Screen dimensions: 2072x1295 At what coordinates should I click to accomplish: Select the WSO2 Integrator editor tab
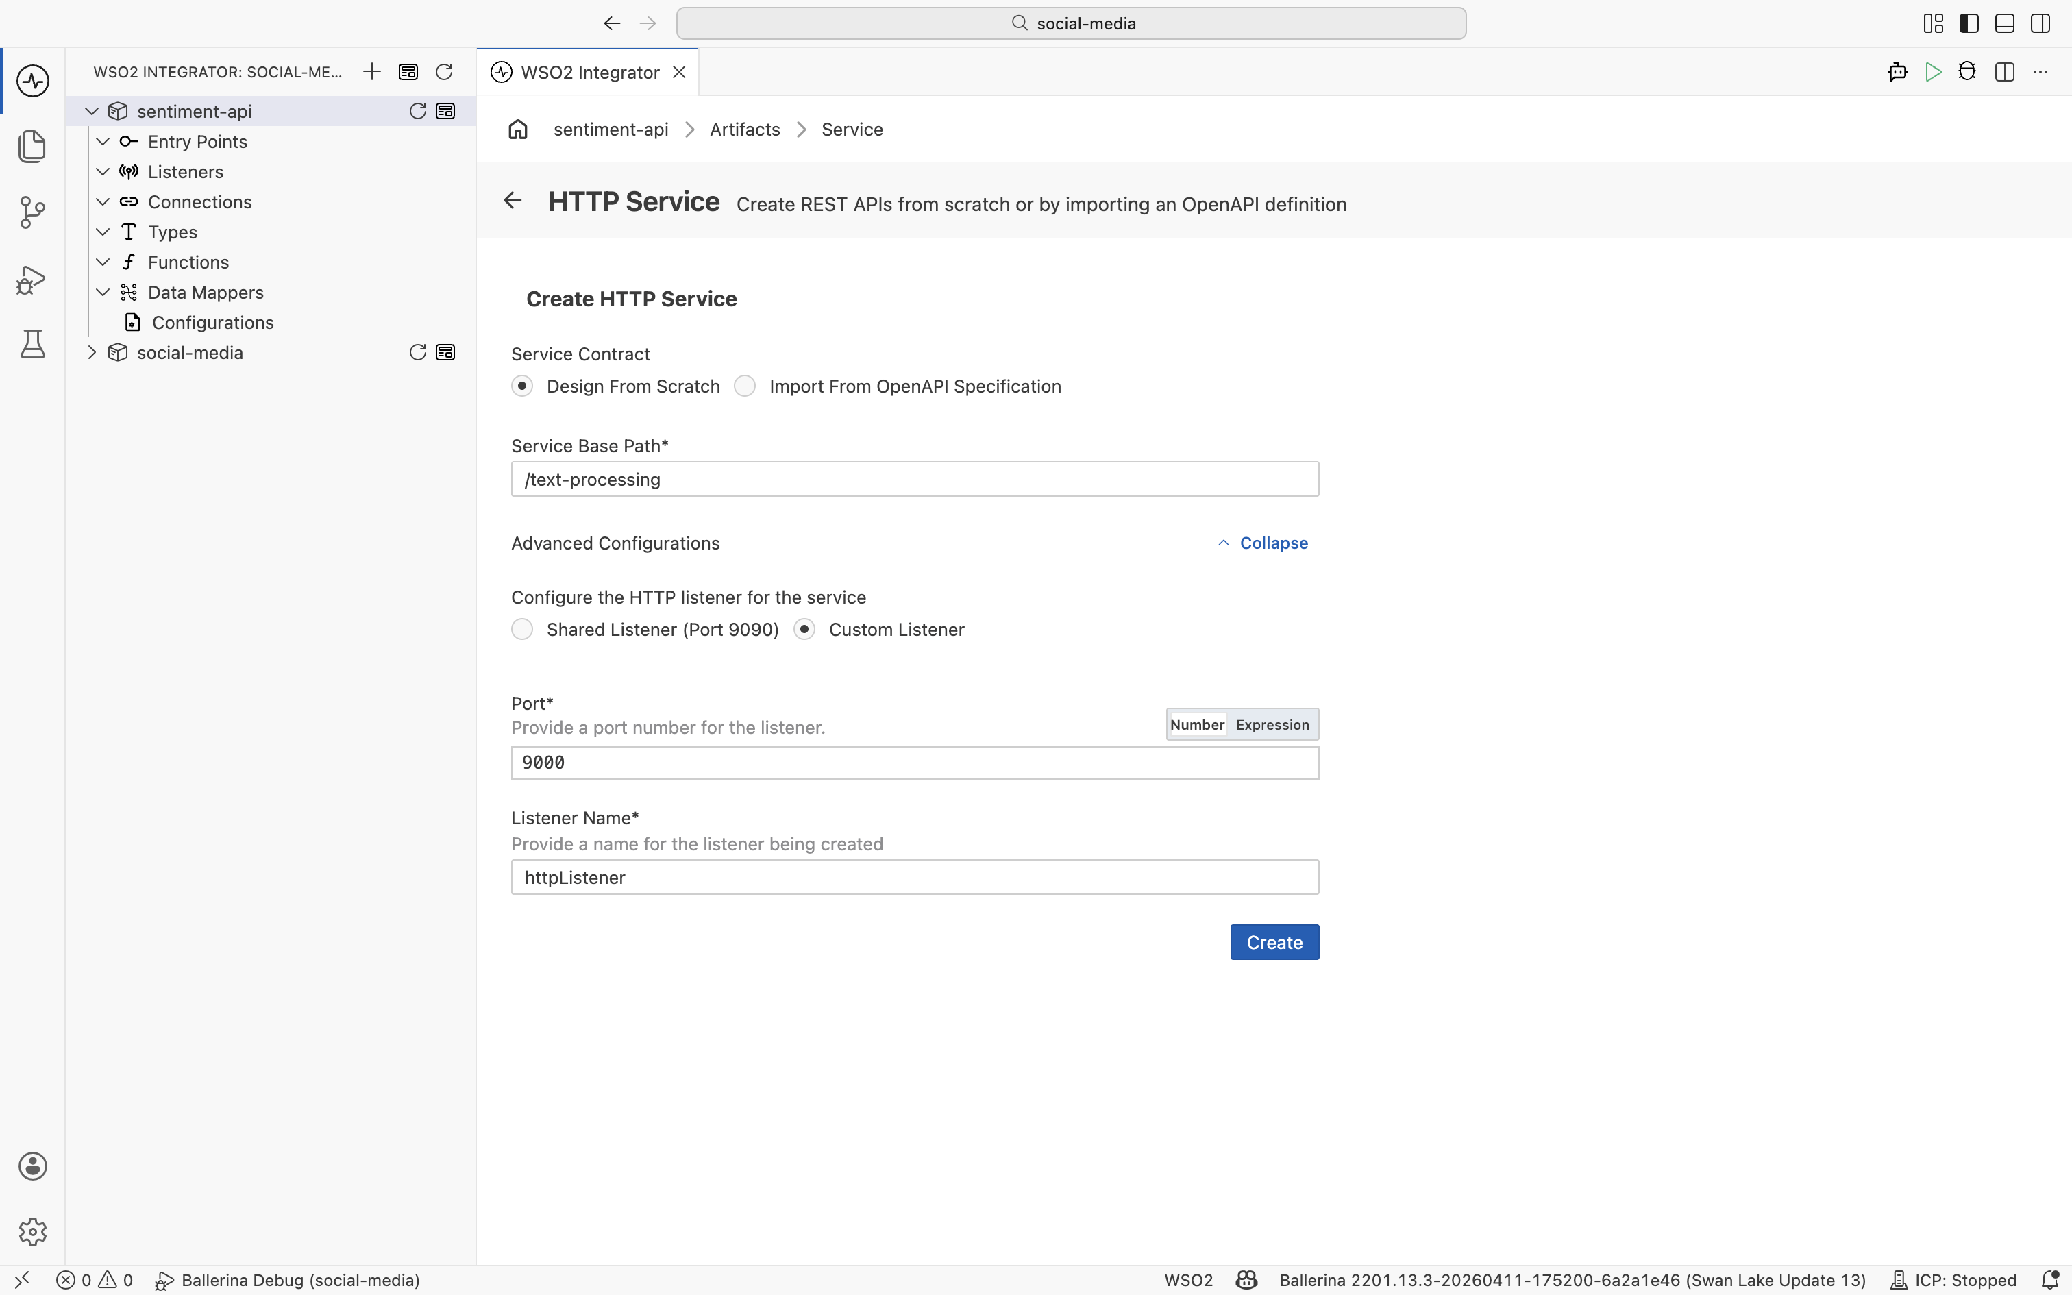pos(588,72)
